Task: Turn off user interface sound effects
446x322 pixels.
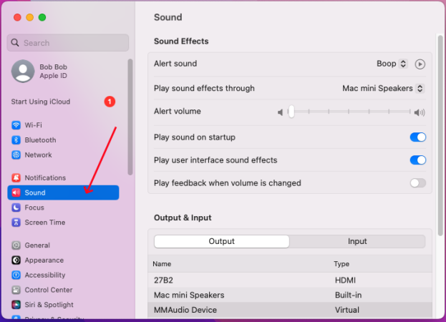Action: pyautogui.click(x=417, y=160)
